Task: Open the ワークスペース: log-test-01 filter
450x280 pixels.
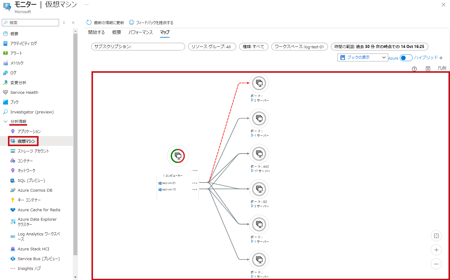Action: coord(299,46)
